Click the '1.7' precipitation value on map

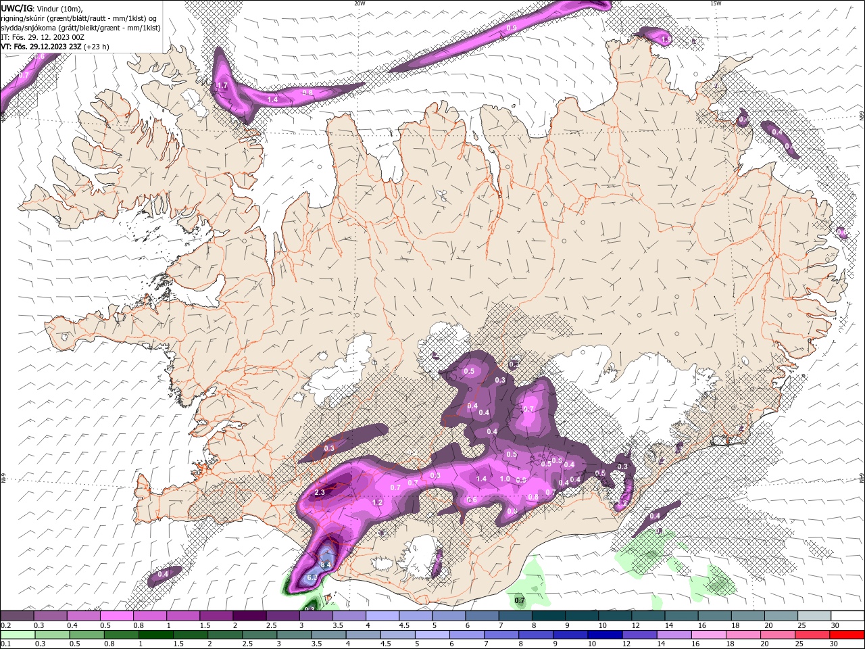(x=222, y=86)
